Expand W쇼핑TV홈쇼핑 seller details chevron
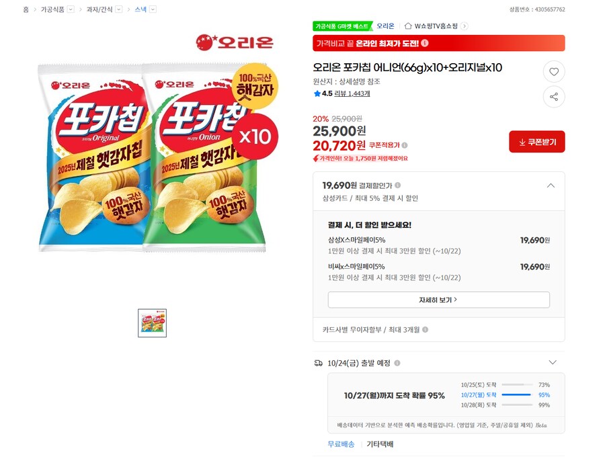 click(x=465, y=26)
